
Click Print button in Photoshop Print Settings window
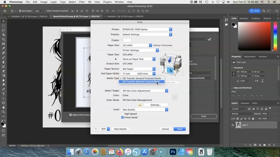click(x=204, y=116)
